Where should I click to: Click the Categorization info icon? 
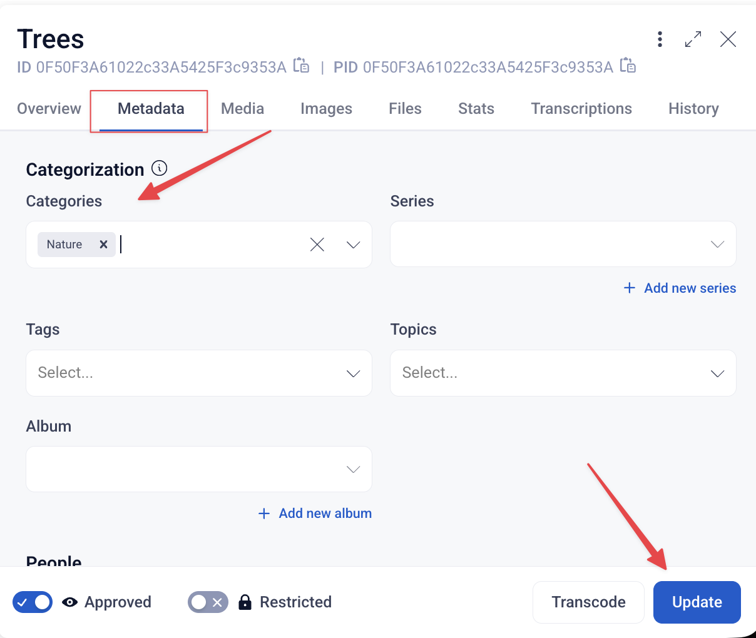[x=160, y=168]
